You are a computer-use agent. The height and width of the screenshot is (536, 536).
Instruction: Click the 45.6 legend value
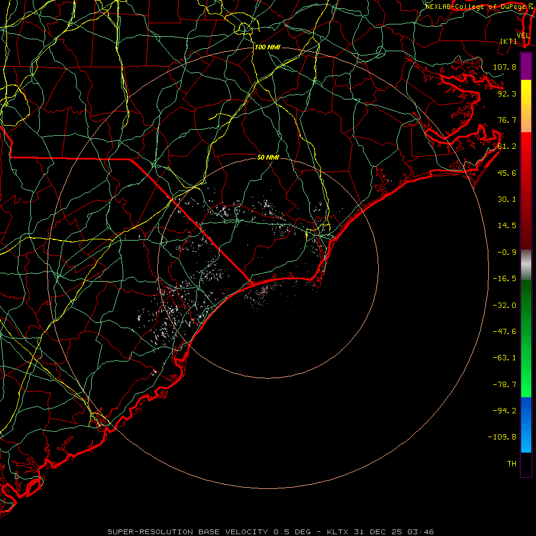coord(507,173)
